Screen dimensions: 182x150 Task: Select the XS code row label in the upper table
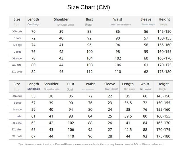(x=17, y=32)
